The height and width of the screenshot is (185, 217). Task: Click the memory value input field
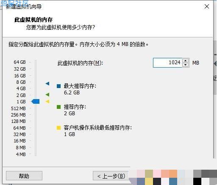[x=168, y=63]
